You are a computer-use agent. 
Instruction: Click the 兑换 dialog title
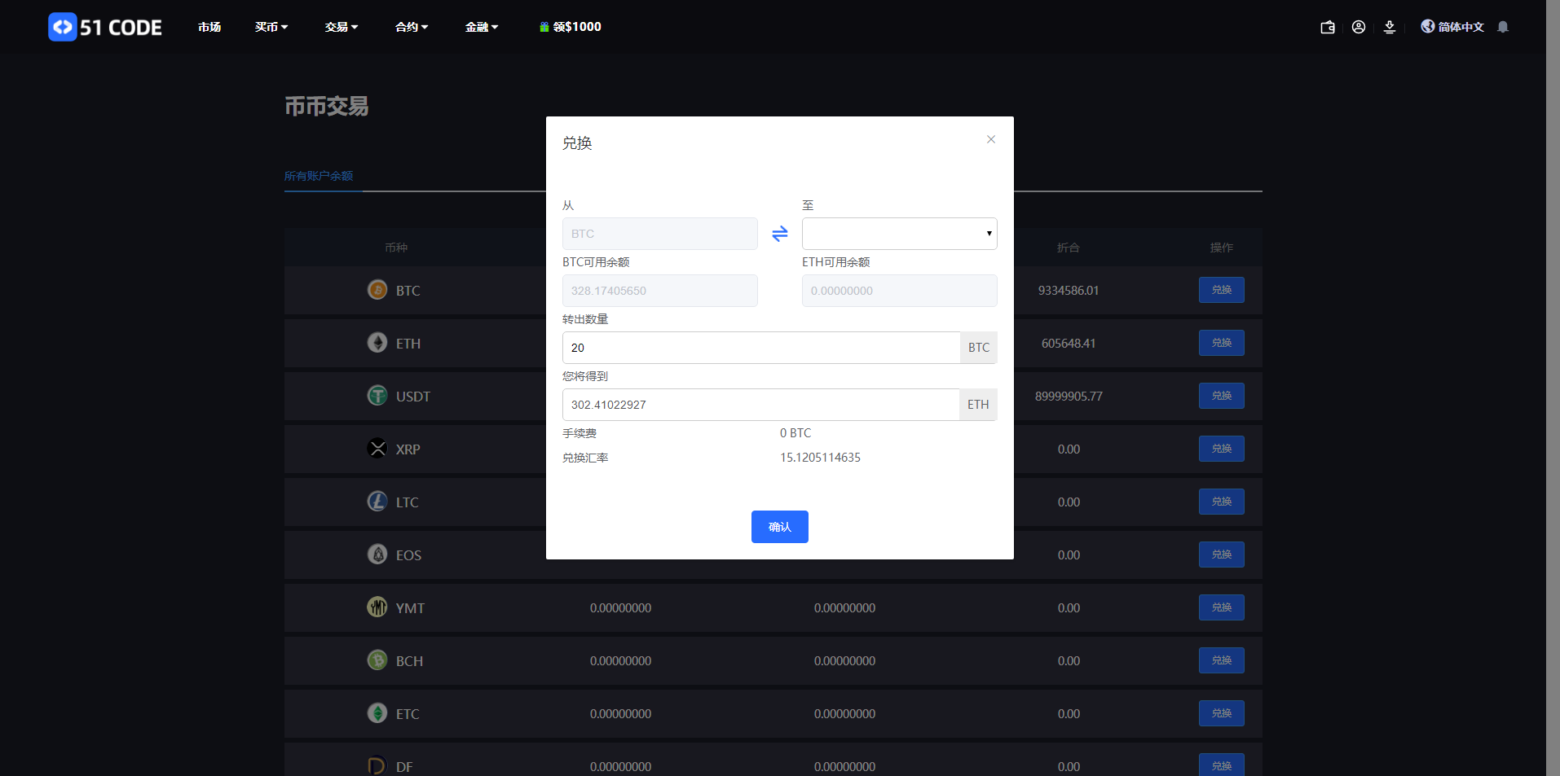click(577, 143)
